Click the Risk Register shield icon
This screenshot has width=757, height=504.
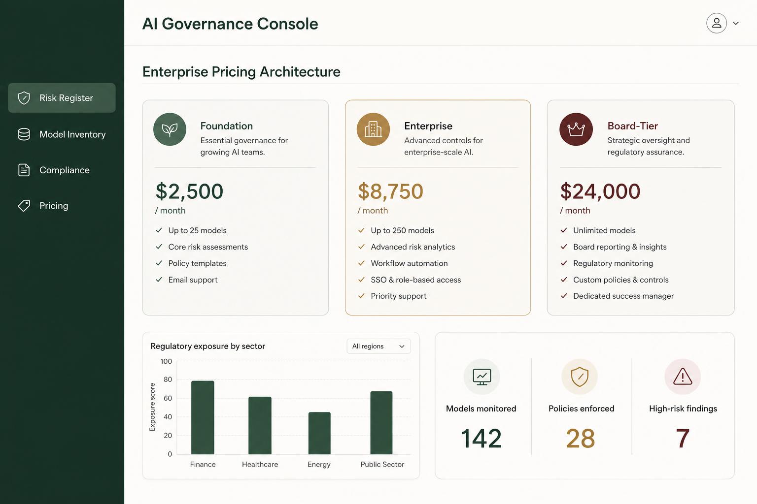[x=24, y=98]
